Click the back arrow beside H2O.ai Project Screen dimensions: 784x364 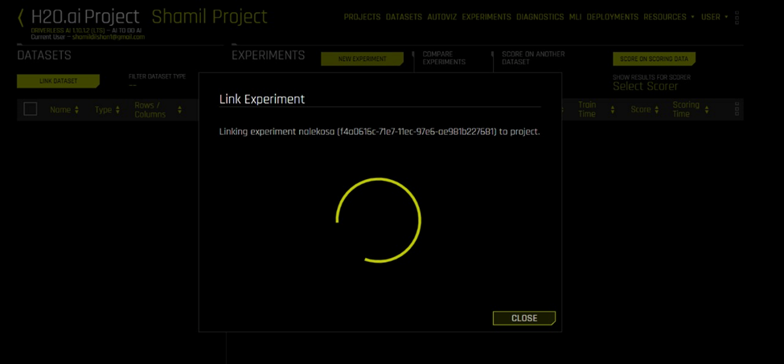pos(21,17)
